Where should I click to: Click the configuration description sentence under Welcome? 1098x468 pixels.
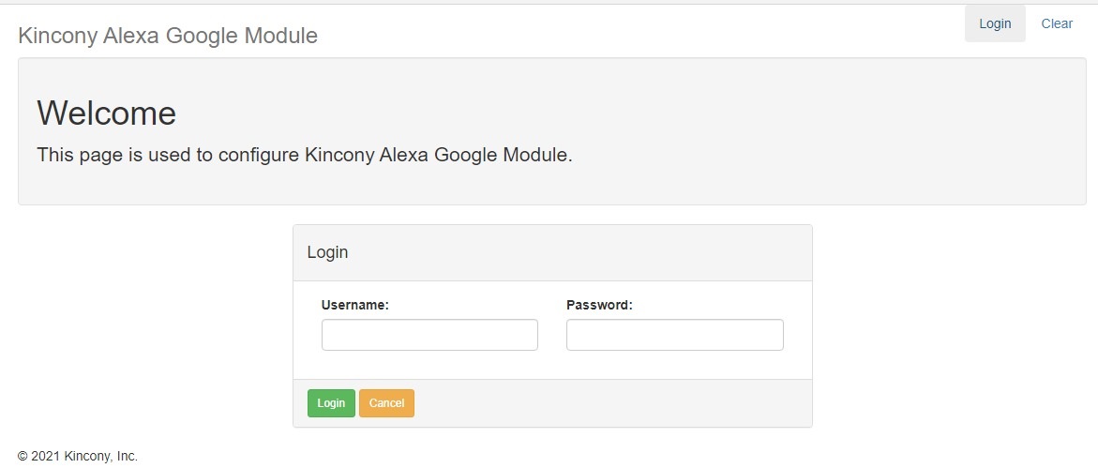[x=304, y=155]
